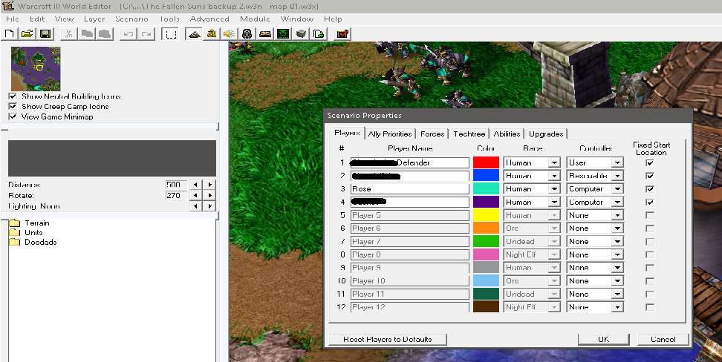
Task: Click the Paste toolbar icon
Action: pos(104,34)
